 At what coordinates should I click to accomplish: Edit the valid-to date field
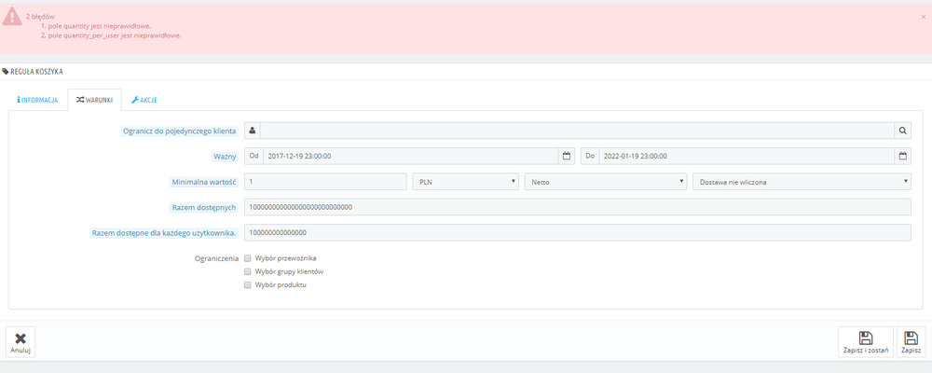tap(747, 156)
